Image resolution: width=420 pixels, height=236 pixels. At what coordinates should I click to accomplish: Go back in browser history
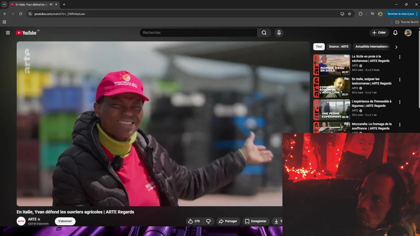point(5,14)
